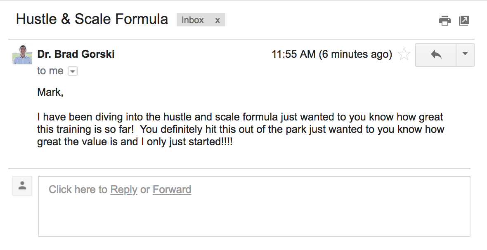Click the message line starting "I have been diving"
487x250 pixels.
coord(240,118)
